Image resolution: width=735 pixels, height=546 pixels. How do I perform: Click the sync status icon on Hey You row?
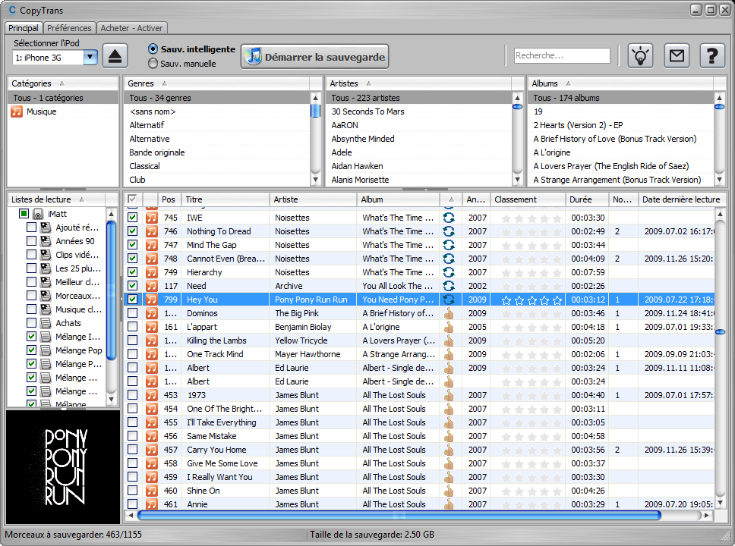pos(449,300)
